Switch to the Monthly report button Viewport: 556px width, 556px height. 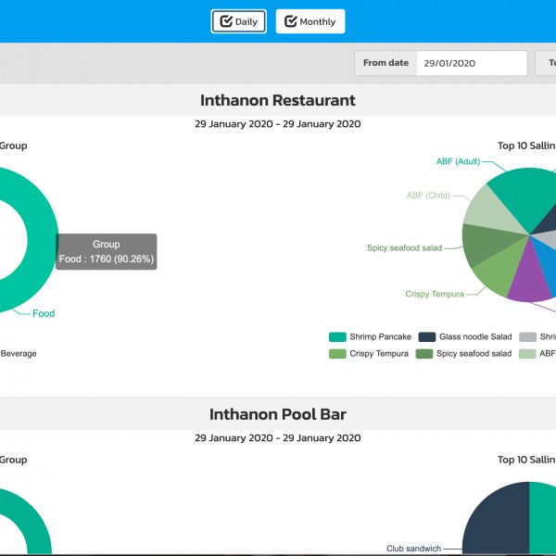point(310,21)
